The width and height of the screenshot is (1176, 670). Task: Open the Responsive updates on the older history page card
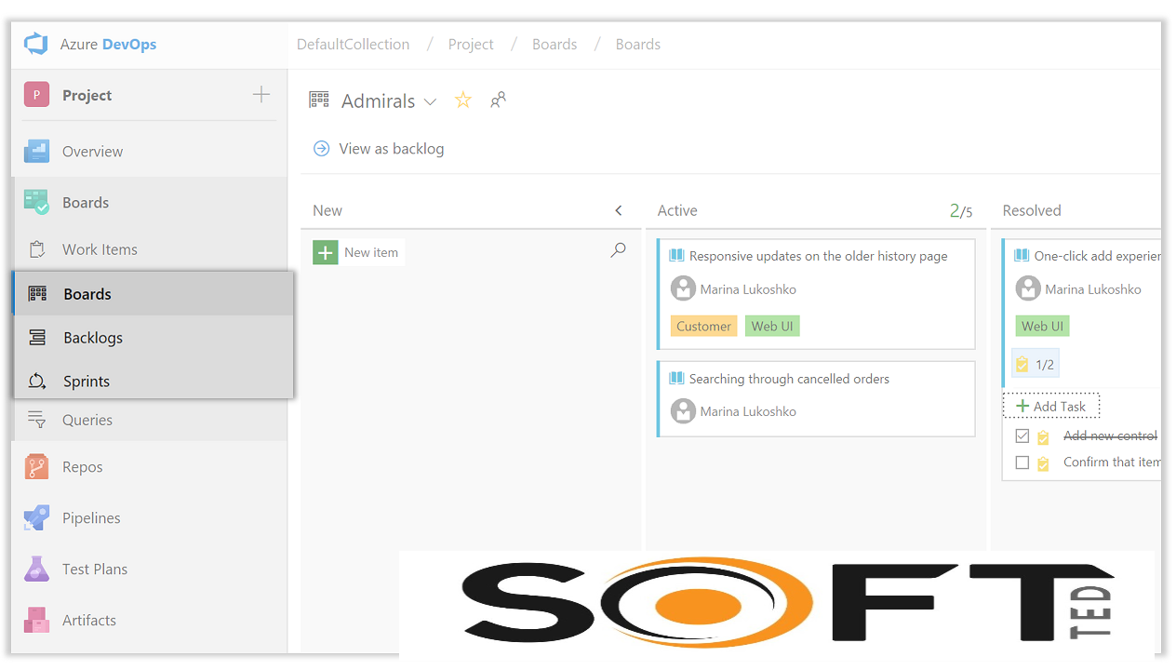point(818,255)
